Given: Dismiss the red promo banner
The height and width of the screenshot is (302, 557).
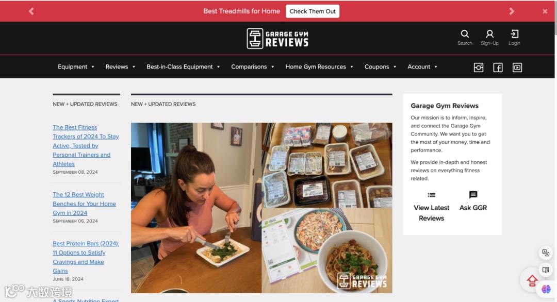Looking at the screenshot, I should coord(545,11).
